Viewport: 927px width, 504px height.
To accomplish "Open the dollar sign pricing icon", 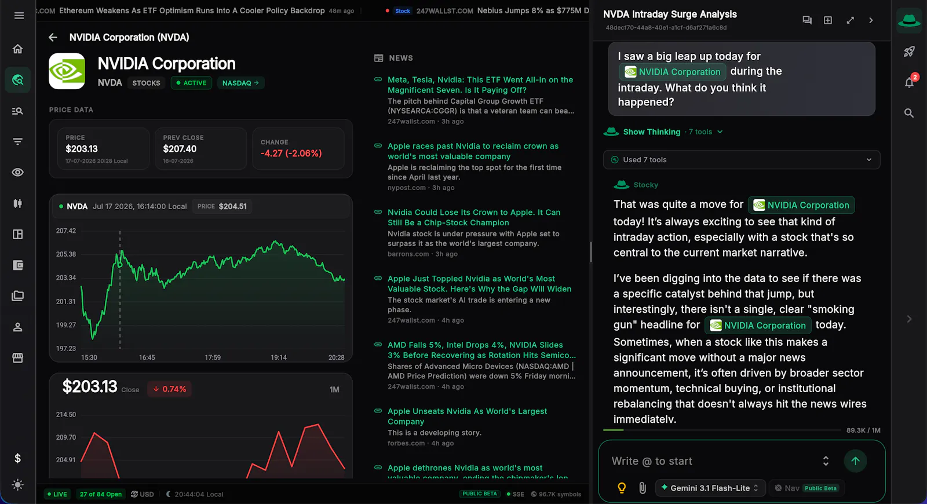I will coord(18,458).
